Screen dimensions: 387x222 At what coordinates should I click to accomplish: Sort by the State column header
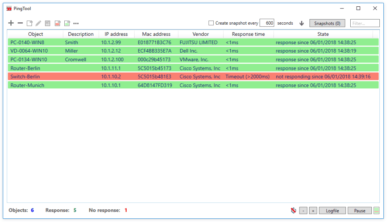323,34
